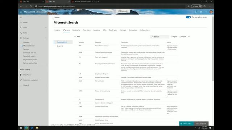This screenshot has width=232, height=130.
Task: Open the Connectors tab
Action: click(133, 30)
